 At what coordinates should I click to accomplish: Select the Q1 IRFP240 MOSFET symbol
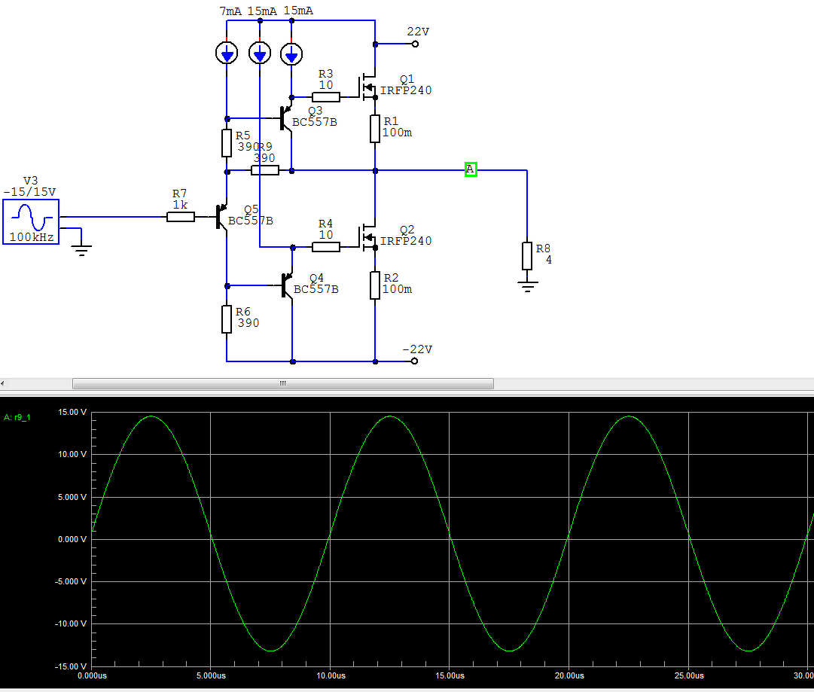pyautogui.click(x=368, y=87)
